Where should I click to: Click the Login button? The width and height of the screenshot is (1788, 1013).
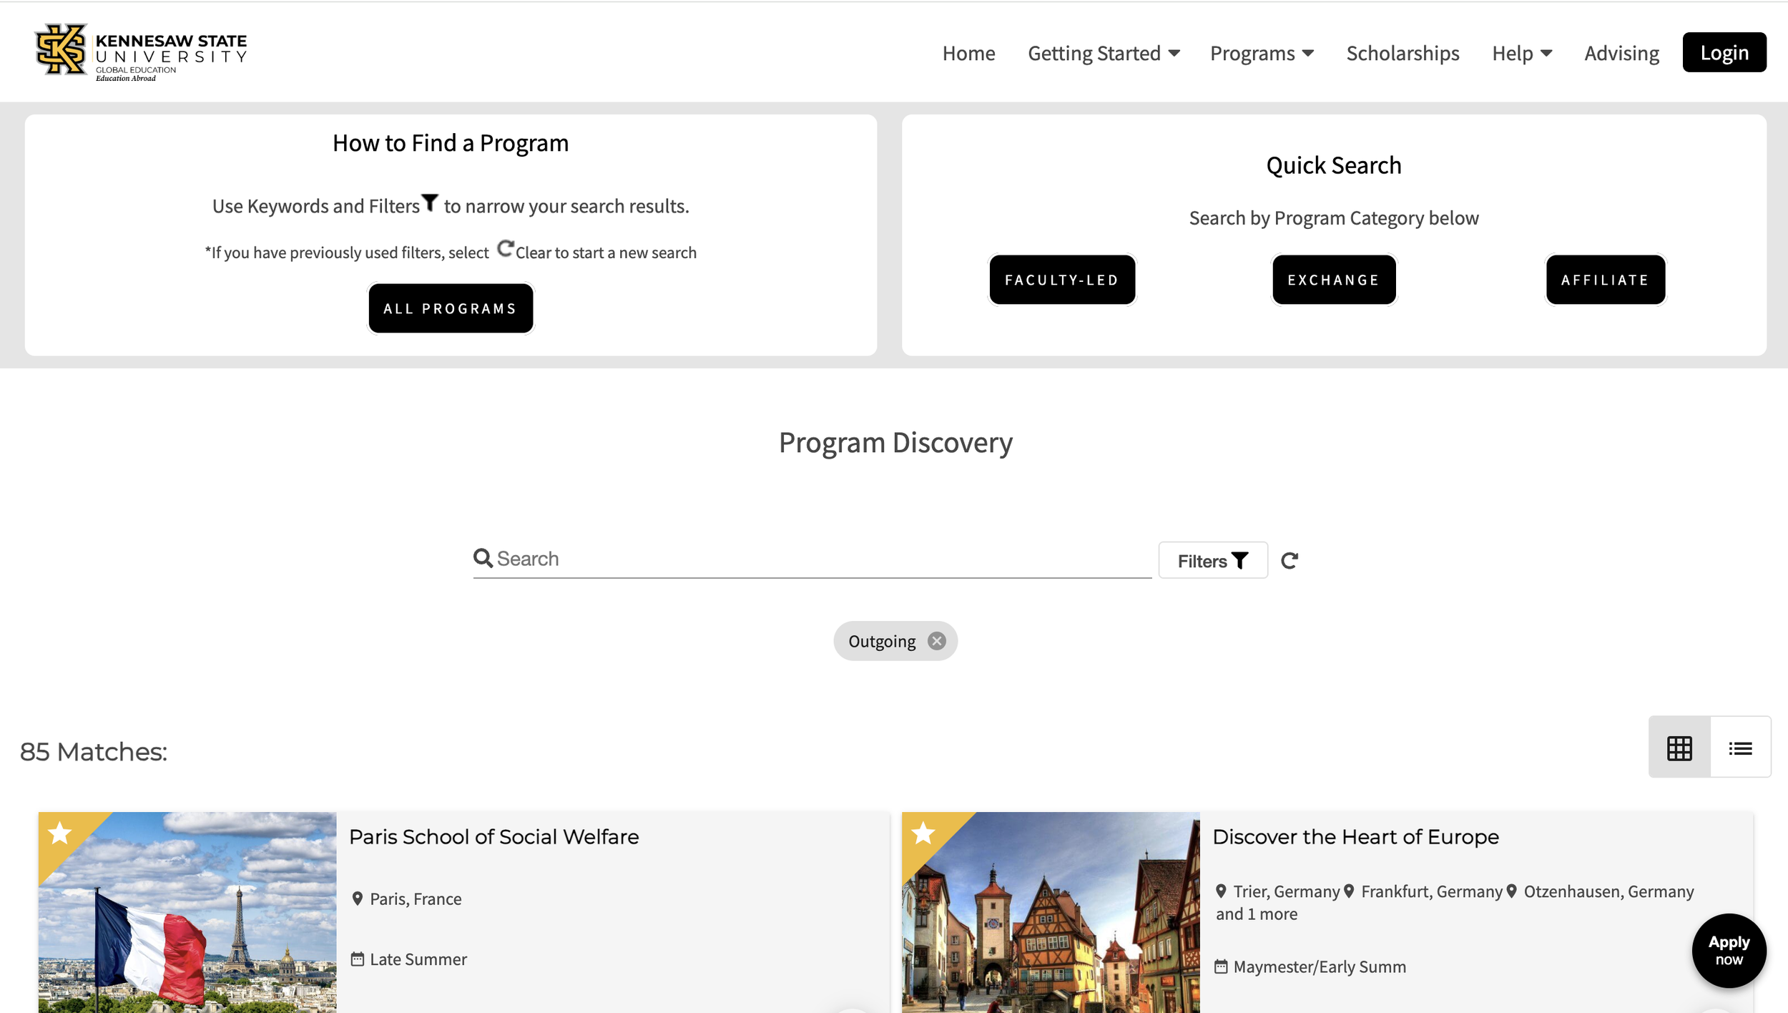pos(1724,52)
